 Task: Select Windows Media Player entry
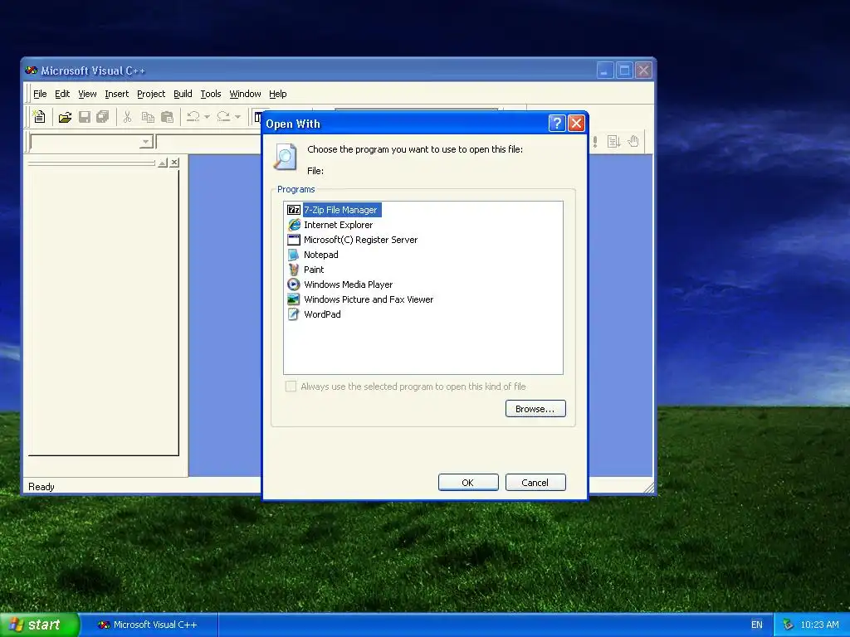348,284
